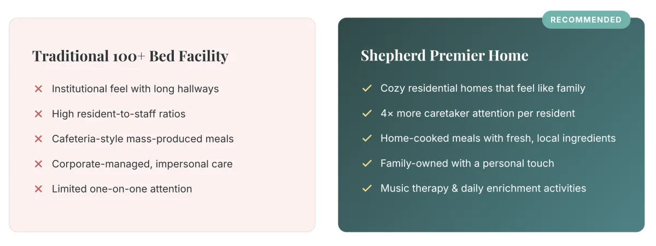This screenshot has width=656, height=246.
Task: Select the Traditional 100+ Bed Facility heading
Action: pyautogui.click(x=130, y=56)
